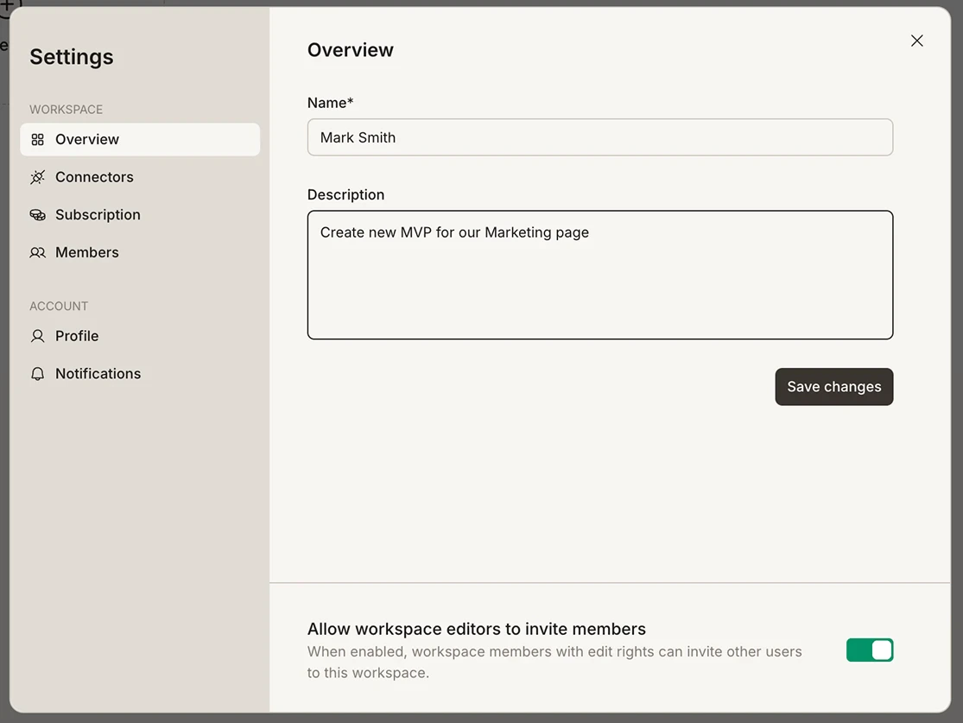Open the Notifications settings page
Screen dimensions: 963x723
pyautogui.click(x=98, y=373)
